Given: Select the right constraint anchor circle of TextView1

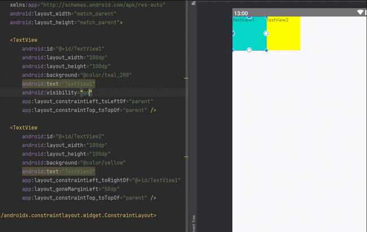Looking at the screenshot, I should [266, 33].
